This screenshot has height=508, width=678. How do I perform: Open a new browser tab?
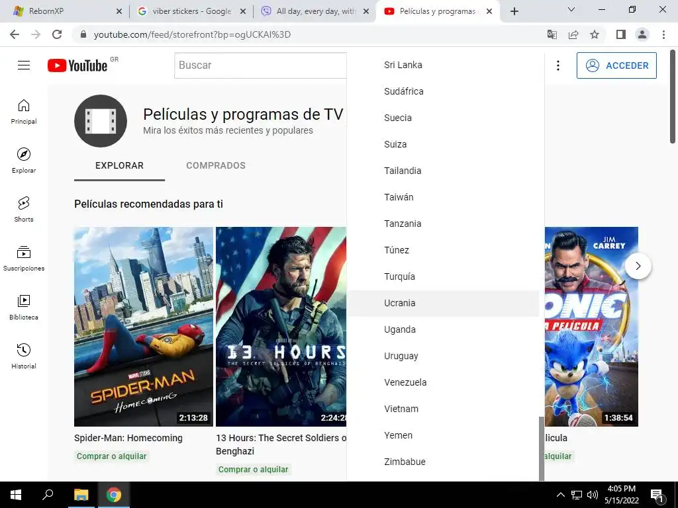click(x=514, y=11)
